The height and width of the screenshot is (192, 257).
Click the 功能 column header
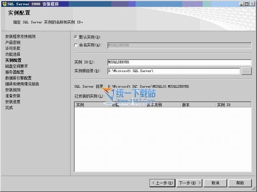[x=128, y=105]
